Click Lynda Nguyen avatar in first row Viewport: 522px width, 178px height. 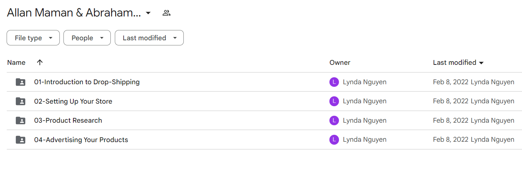tap(334, 82)
